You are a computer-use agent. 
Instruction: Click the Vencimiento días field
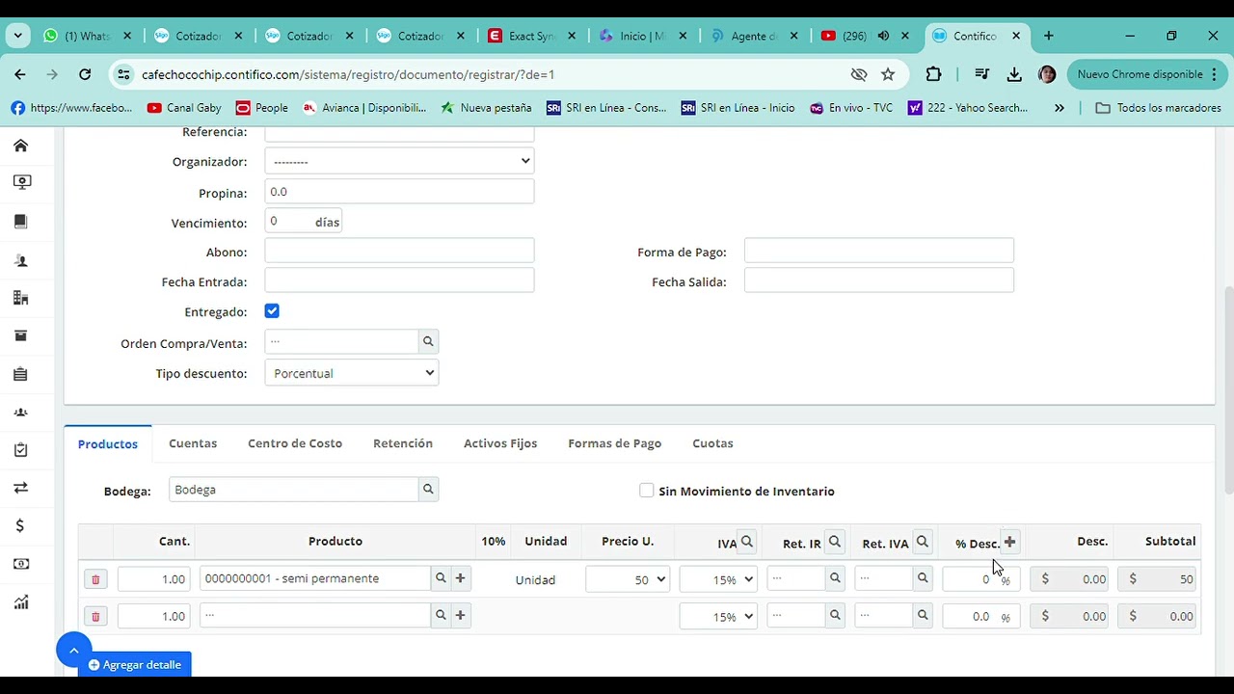pyautogui.click(x=303, y=222)
